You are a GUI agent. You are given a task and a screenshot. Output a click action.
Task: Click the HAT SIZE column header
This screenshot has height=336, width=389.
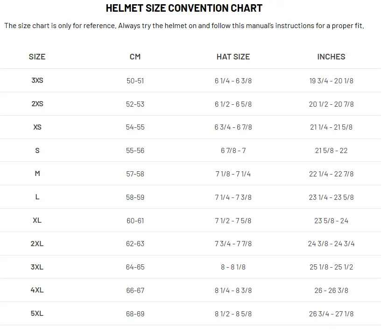click(233, 57)
